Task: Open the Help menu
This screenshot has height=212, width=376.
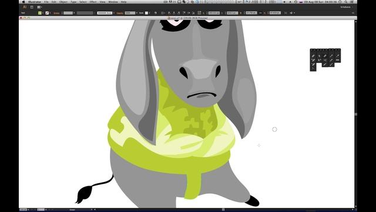Action: click(x=123, y=2)
